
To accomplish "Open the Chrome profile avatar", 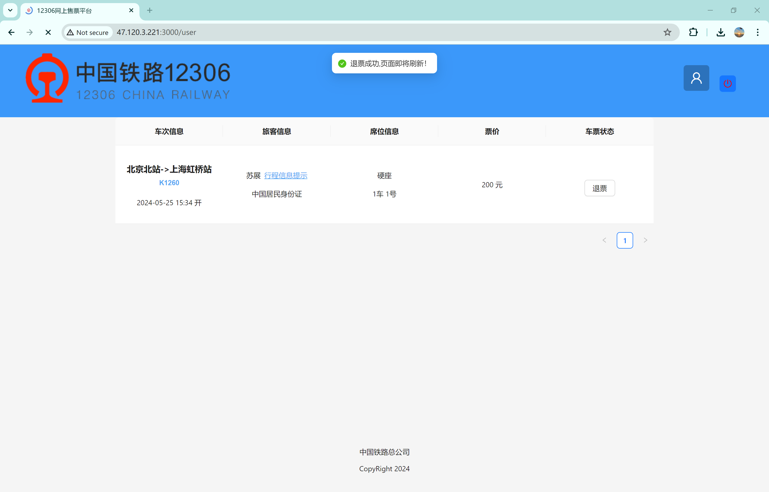I will 739,32.
